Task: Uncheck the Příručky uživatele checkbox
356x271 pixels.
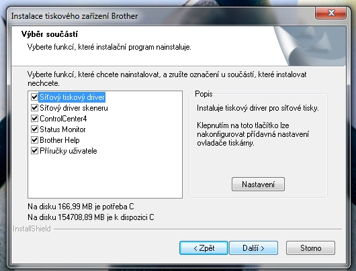Action: pos(34,150)
